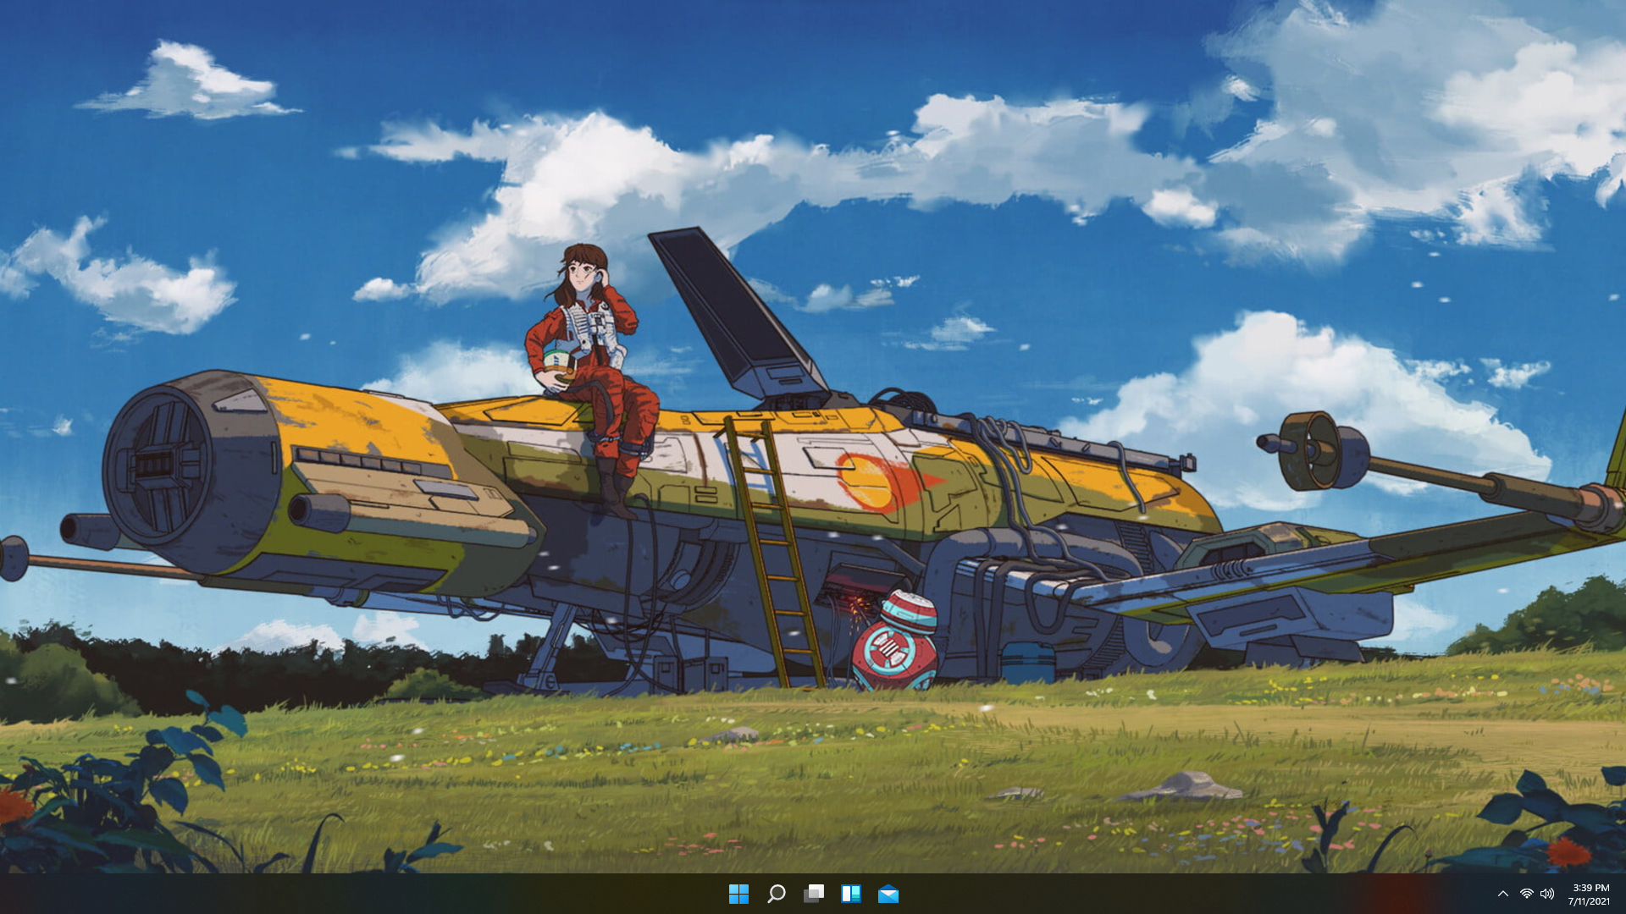1626x914 pixels.
Task: Open the Windows Start menu
Action: [738, 894]
